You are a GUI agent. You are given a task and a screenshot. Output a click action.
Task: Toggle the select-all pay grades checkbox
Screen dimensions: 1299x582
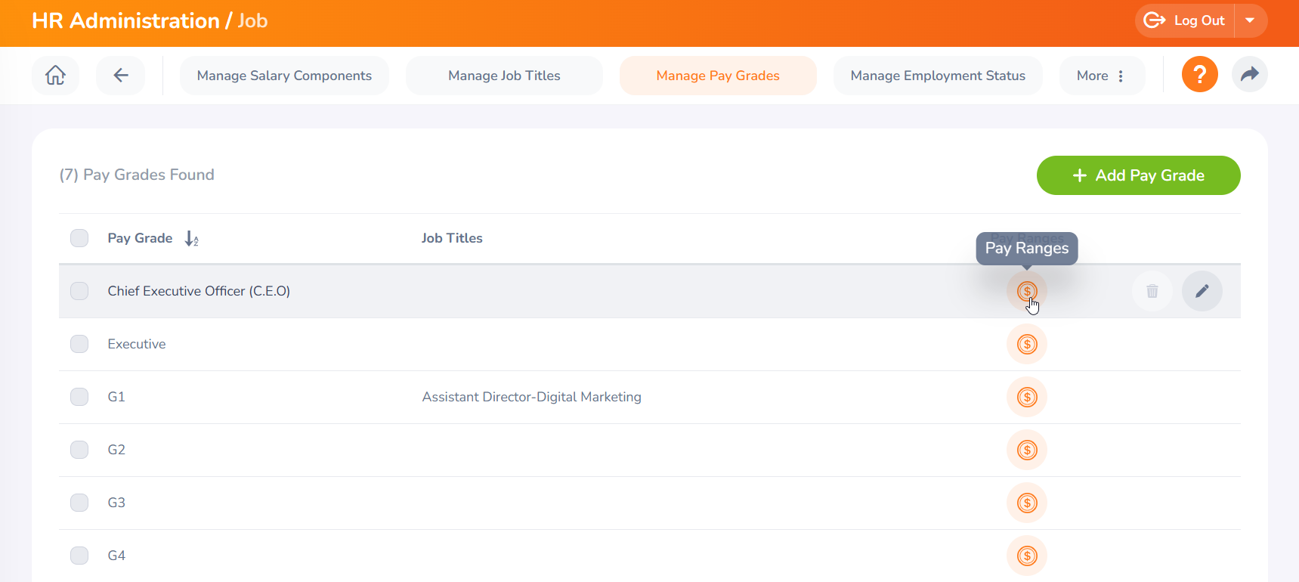pos(79,239)
